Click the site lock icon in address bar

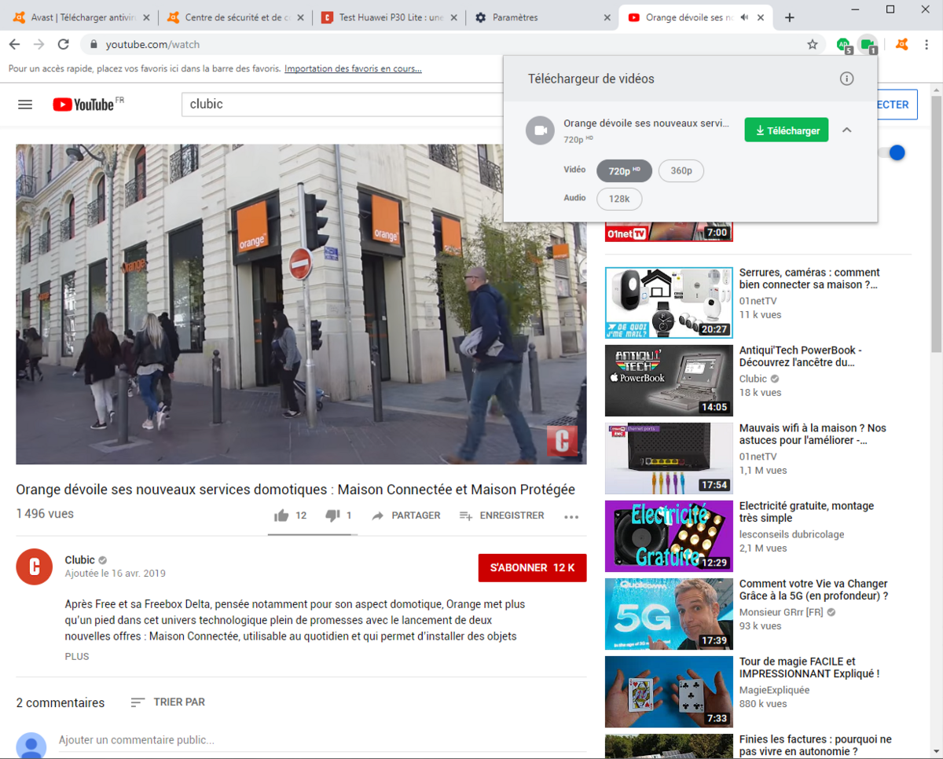94,45
